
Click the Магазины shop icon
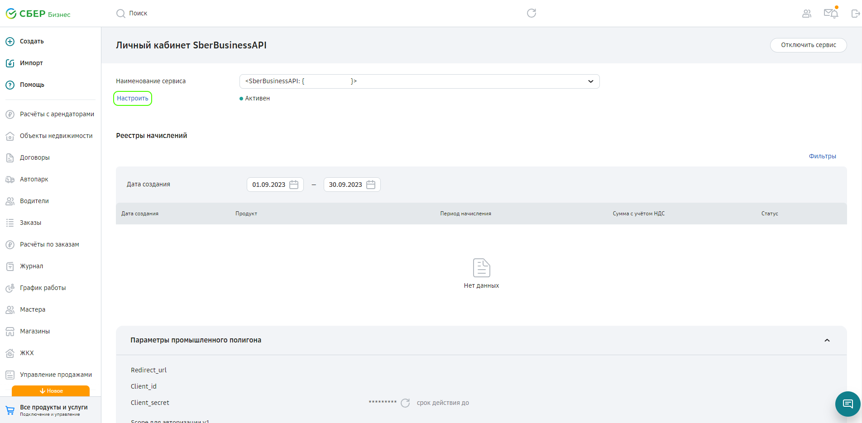10,332
